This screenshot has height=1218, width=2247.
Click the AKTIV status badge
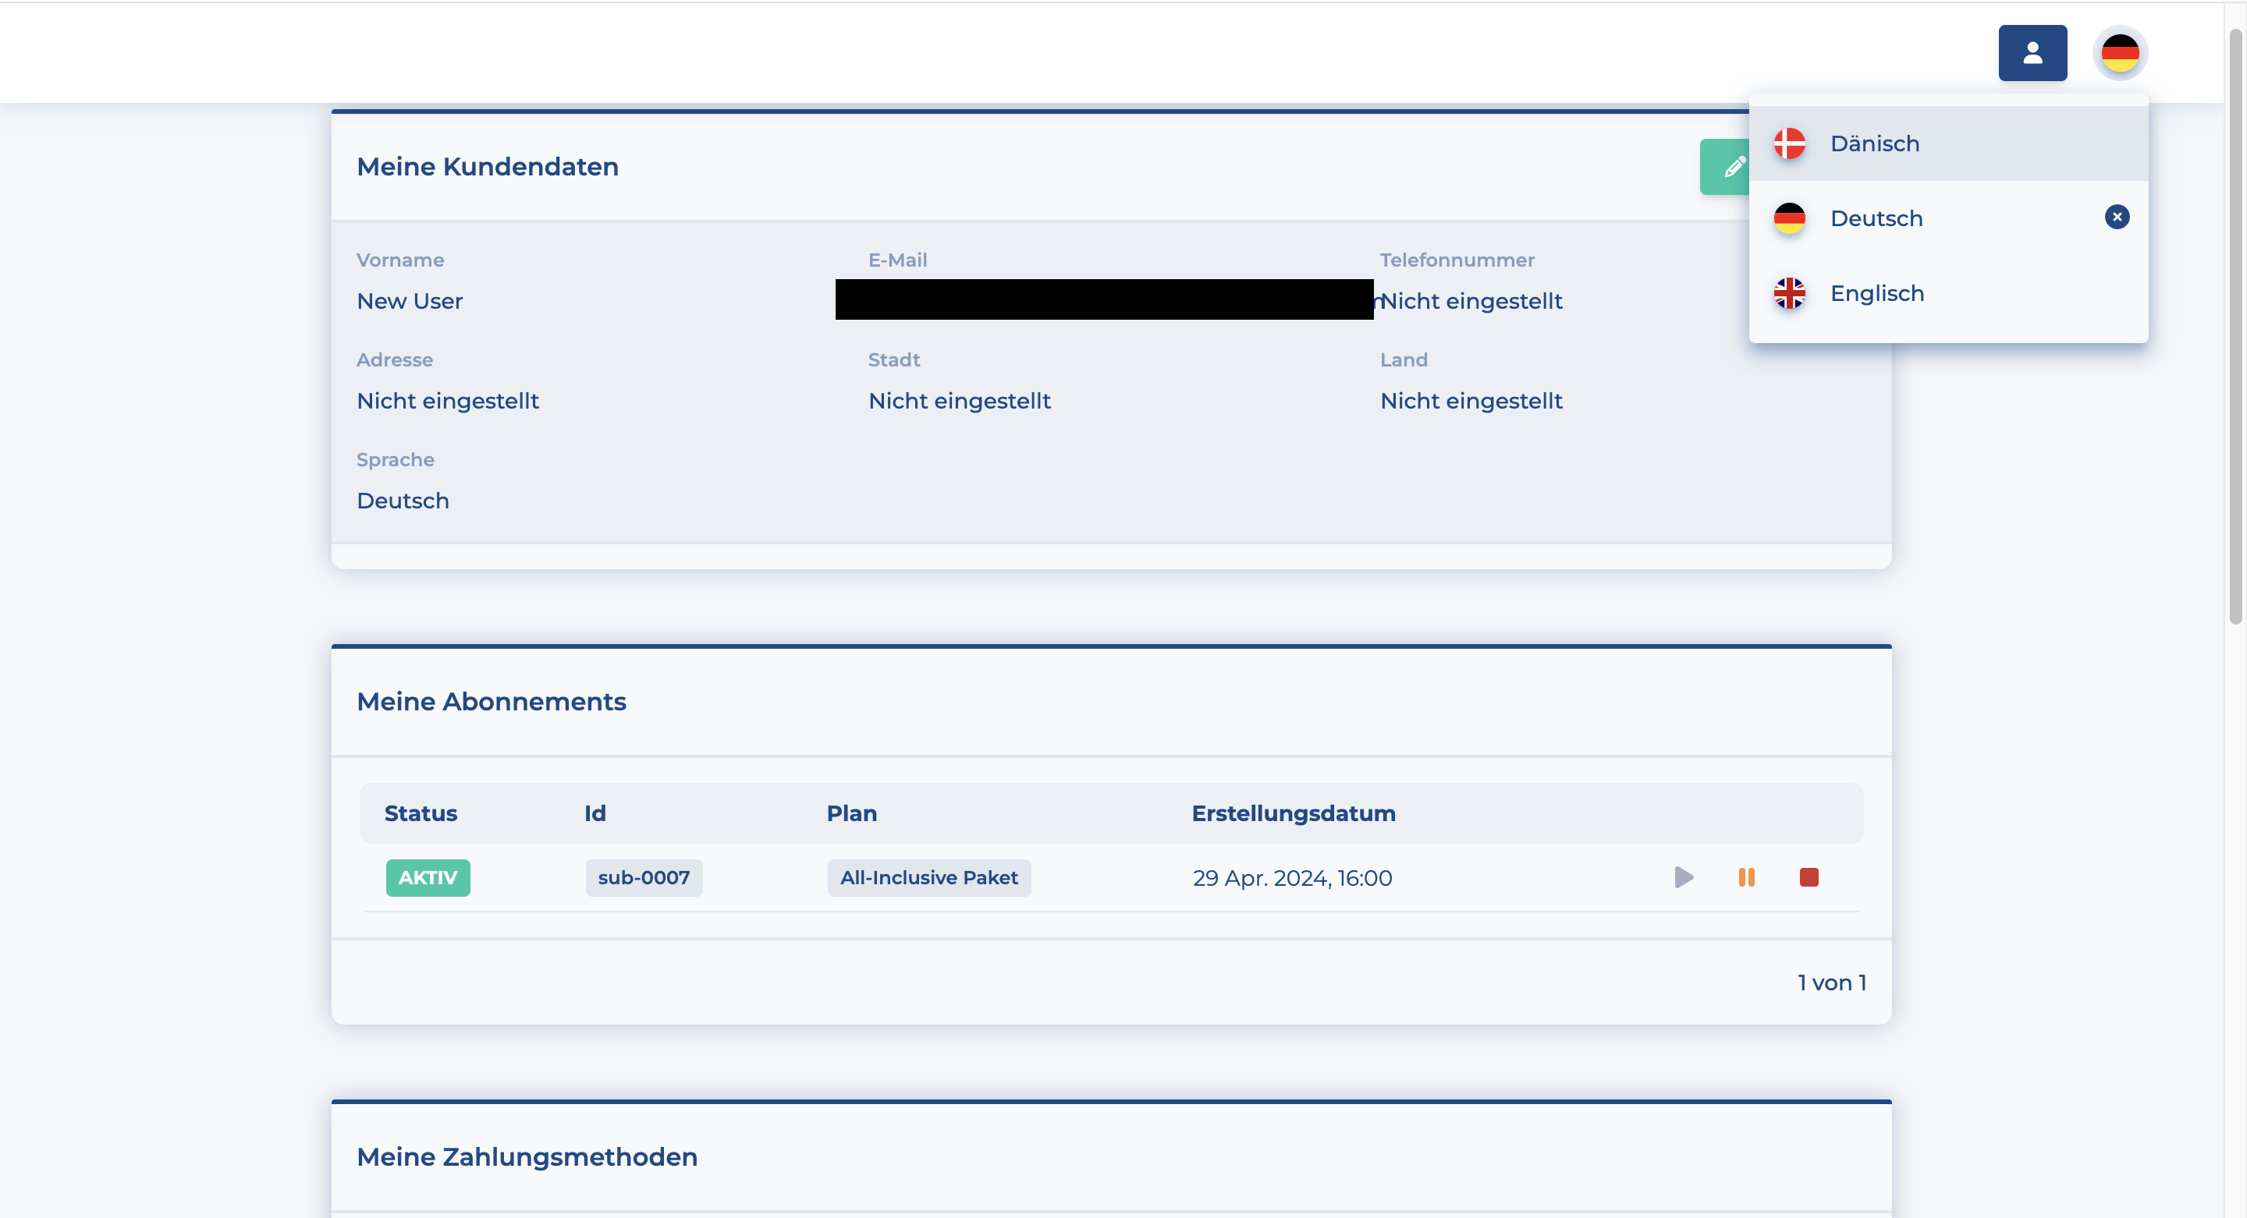coord(428,878)
